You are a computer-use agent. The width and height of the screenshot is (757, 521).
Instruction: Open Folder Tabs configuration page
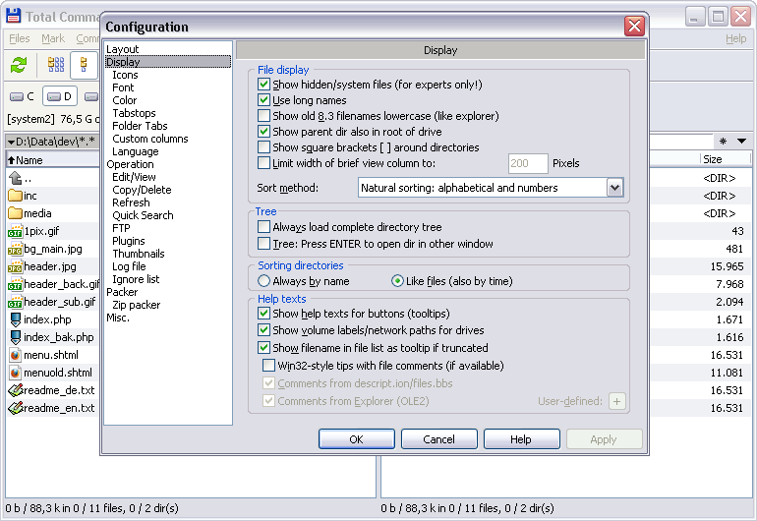point(140,126)
